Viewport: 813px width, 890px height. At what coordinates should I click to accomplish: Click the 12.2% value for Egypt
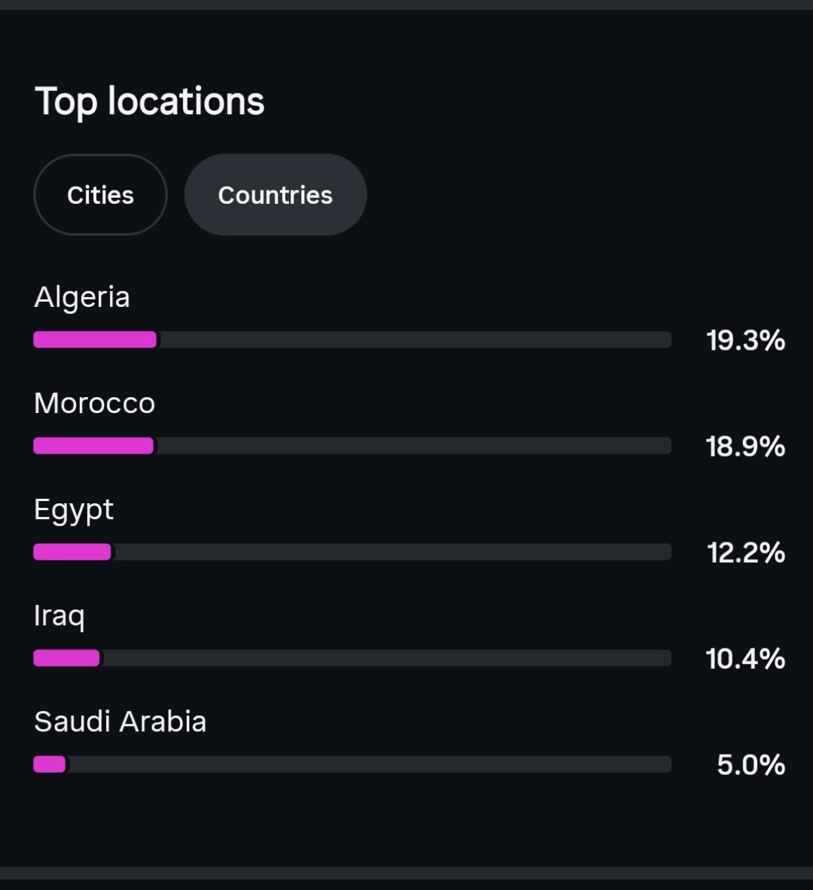coord(746,553)
